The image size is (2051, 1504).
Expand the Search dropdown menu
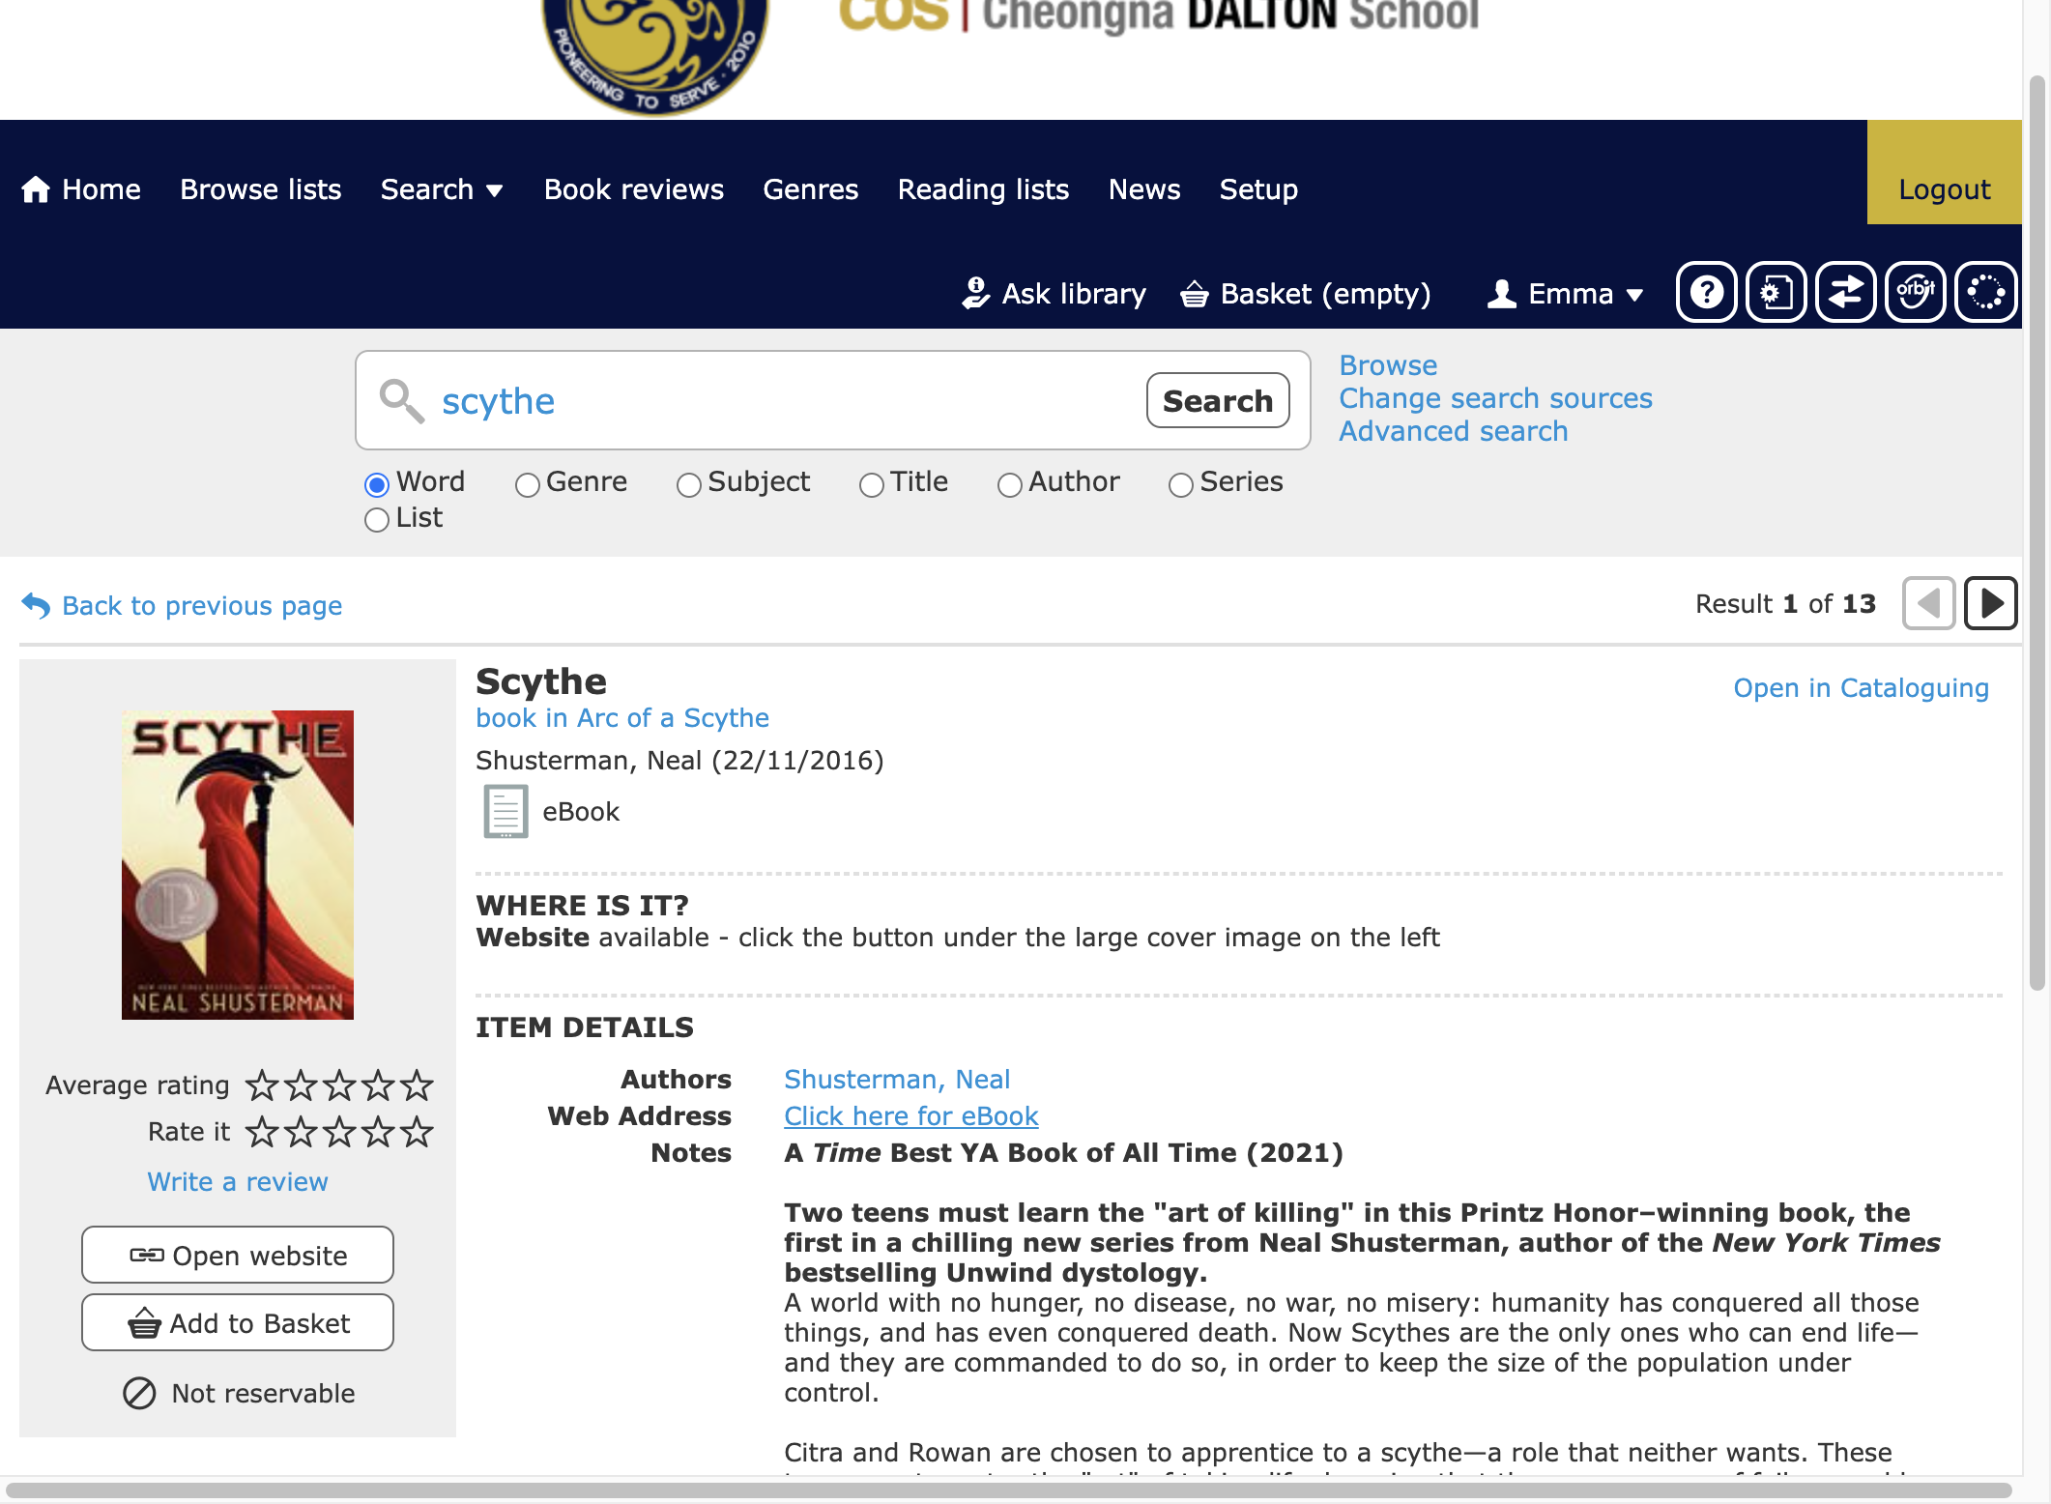coord(442,189)
